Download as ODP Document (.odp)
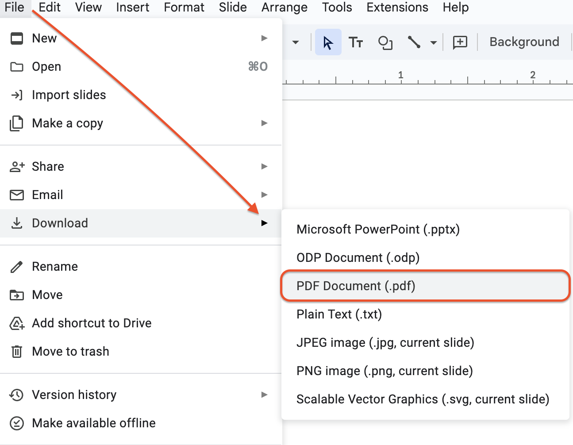The width and height of the screenshot is (573, 445). click(x=425, y=257)
